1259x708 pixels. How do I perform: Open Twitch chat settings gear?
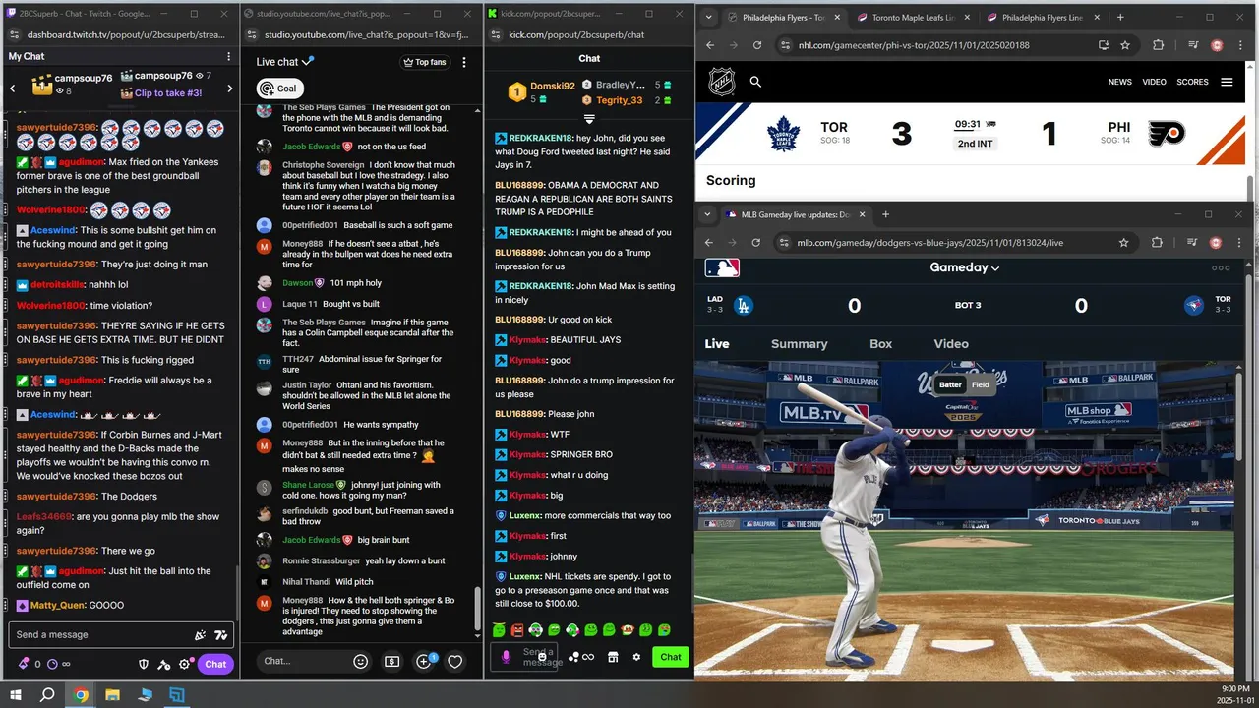pos(184,664)
